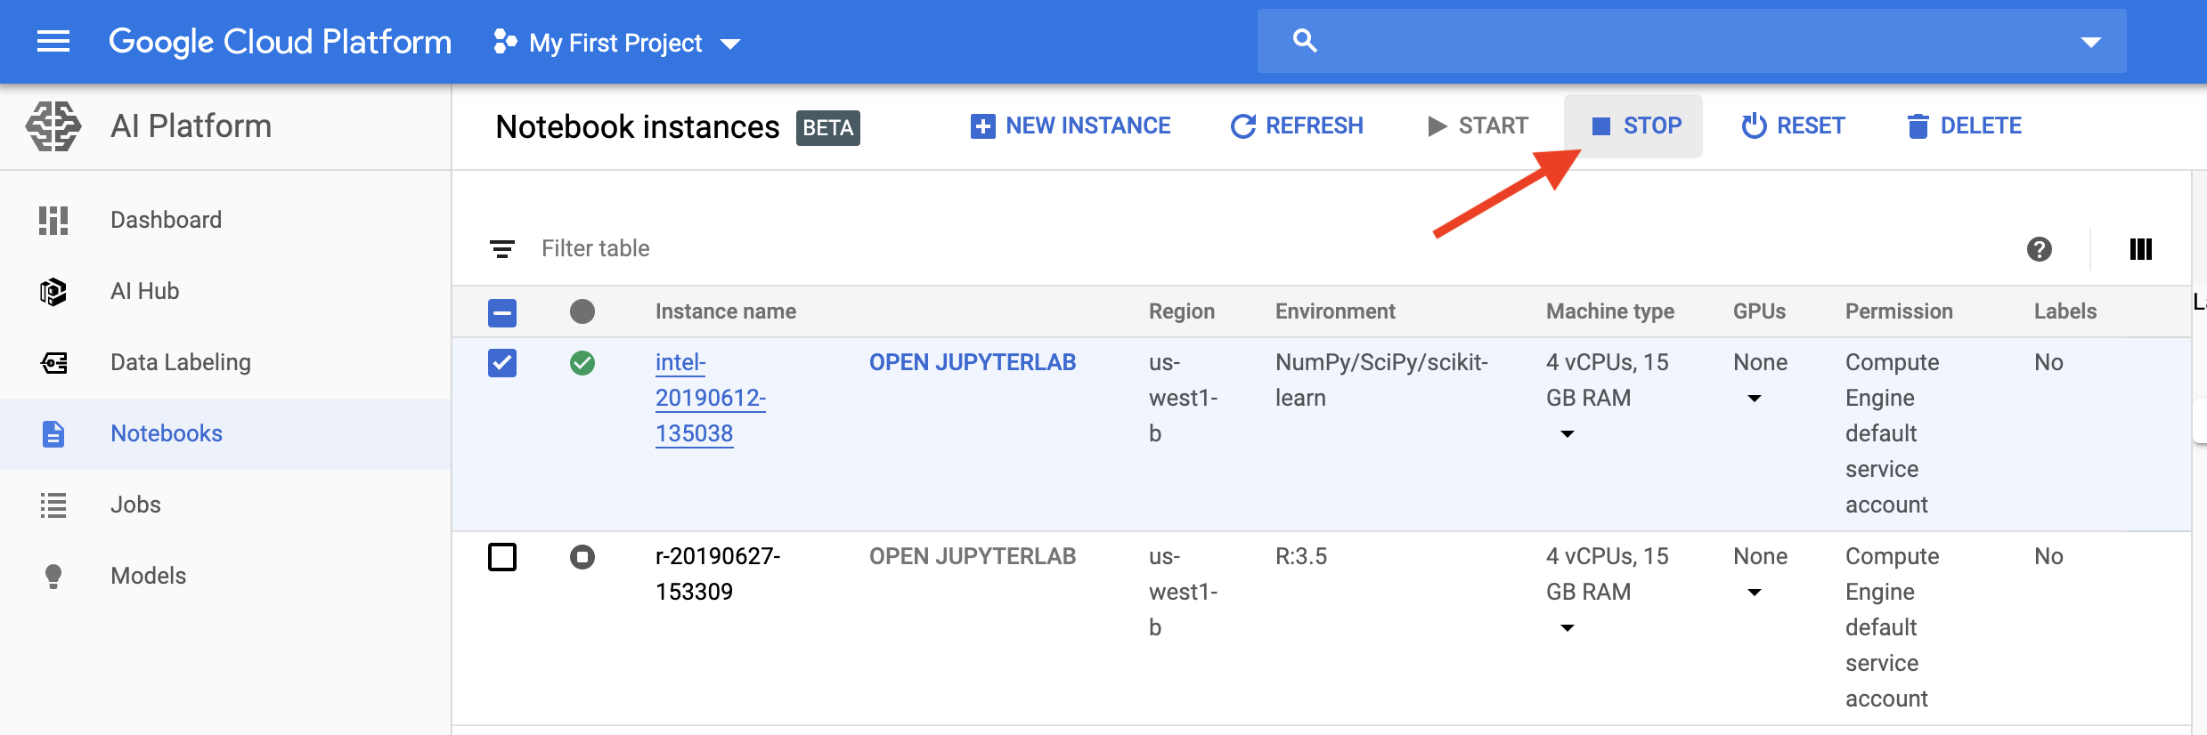Click the Models lightbulb icon

(x=53, y=577)
